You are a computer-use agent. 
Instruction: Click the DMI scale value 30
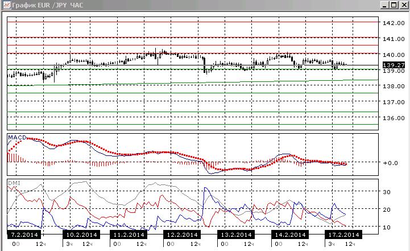coord(387,192)
